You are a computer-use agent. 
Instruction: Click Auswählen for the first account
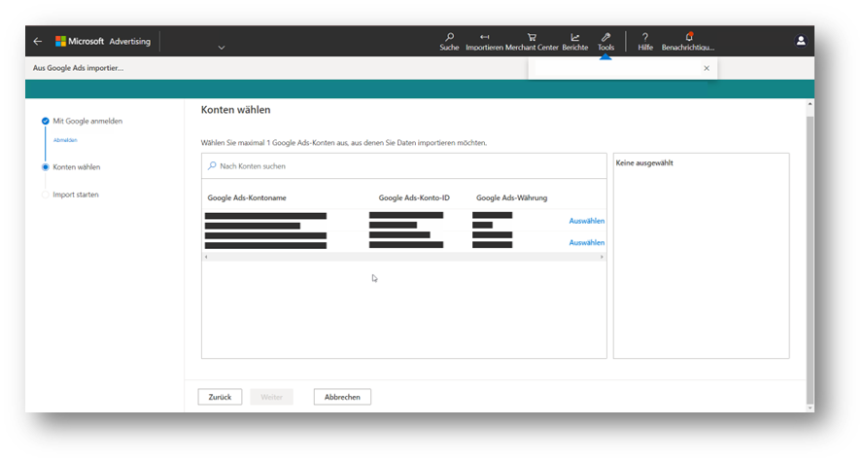click(586, 221)
